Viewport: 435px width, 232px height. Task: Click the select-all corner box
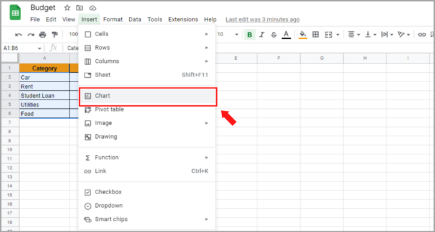[x=10, y=58]
